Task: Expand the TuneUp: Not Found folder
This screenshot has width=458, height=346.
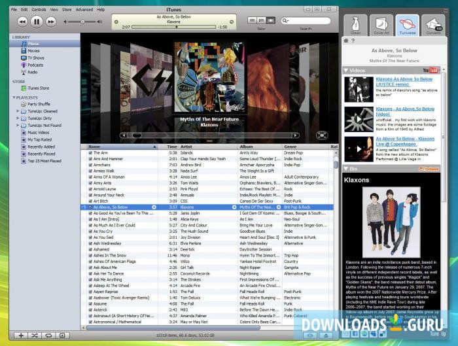Action: [18, 126]
